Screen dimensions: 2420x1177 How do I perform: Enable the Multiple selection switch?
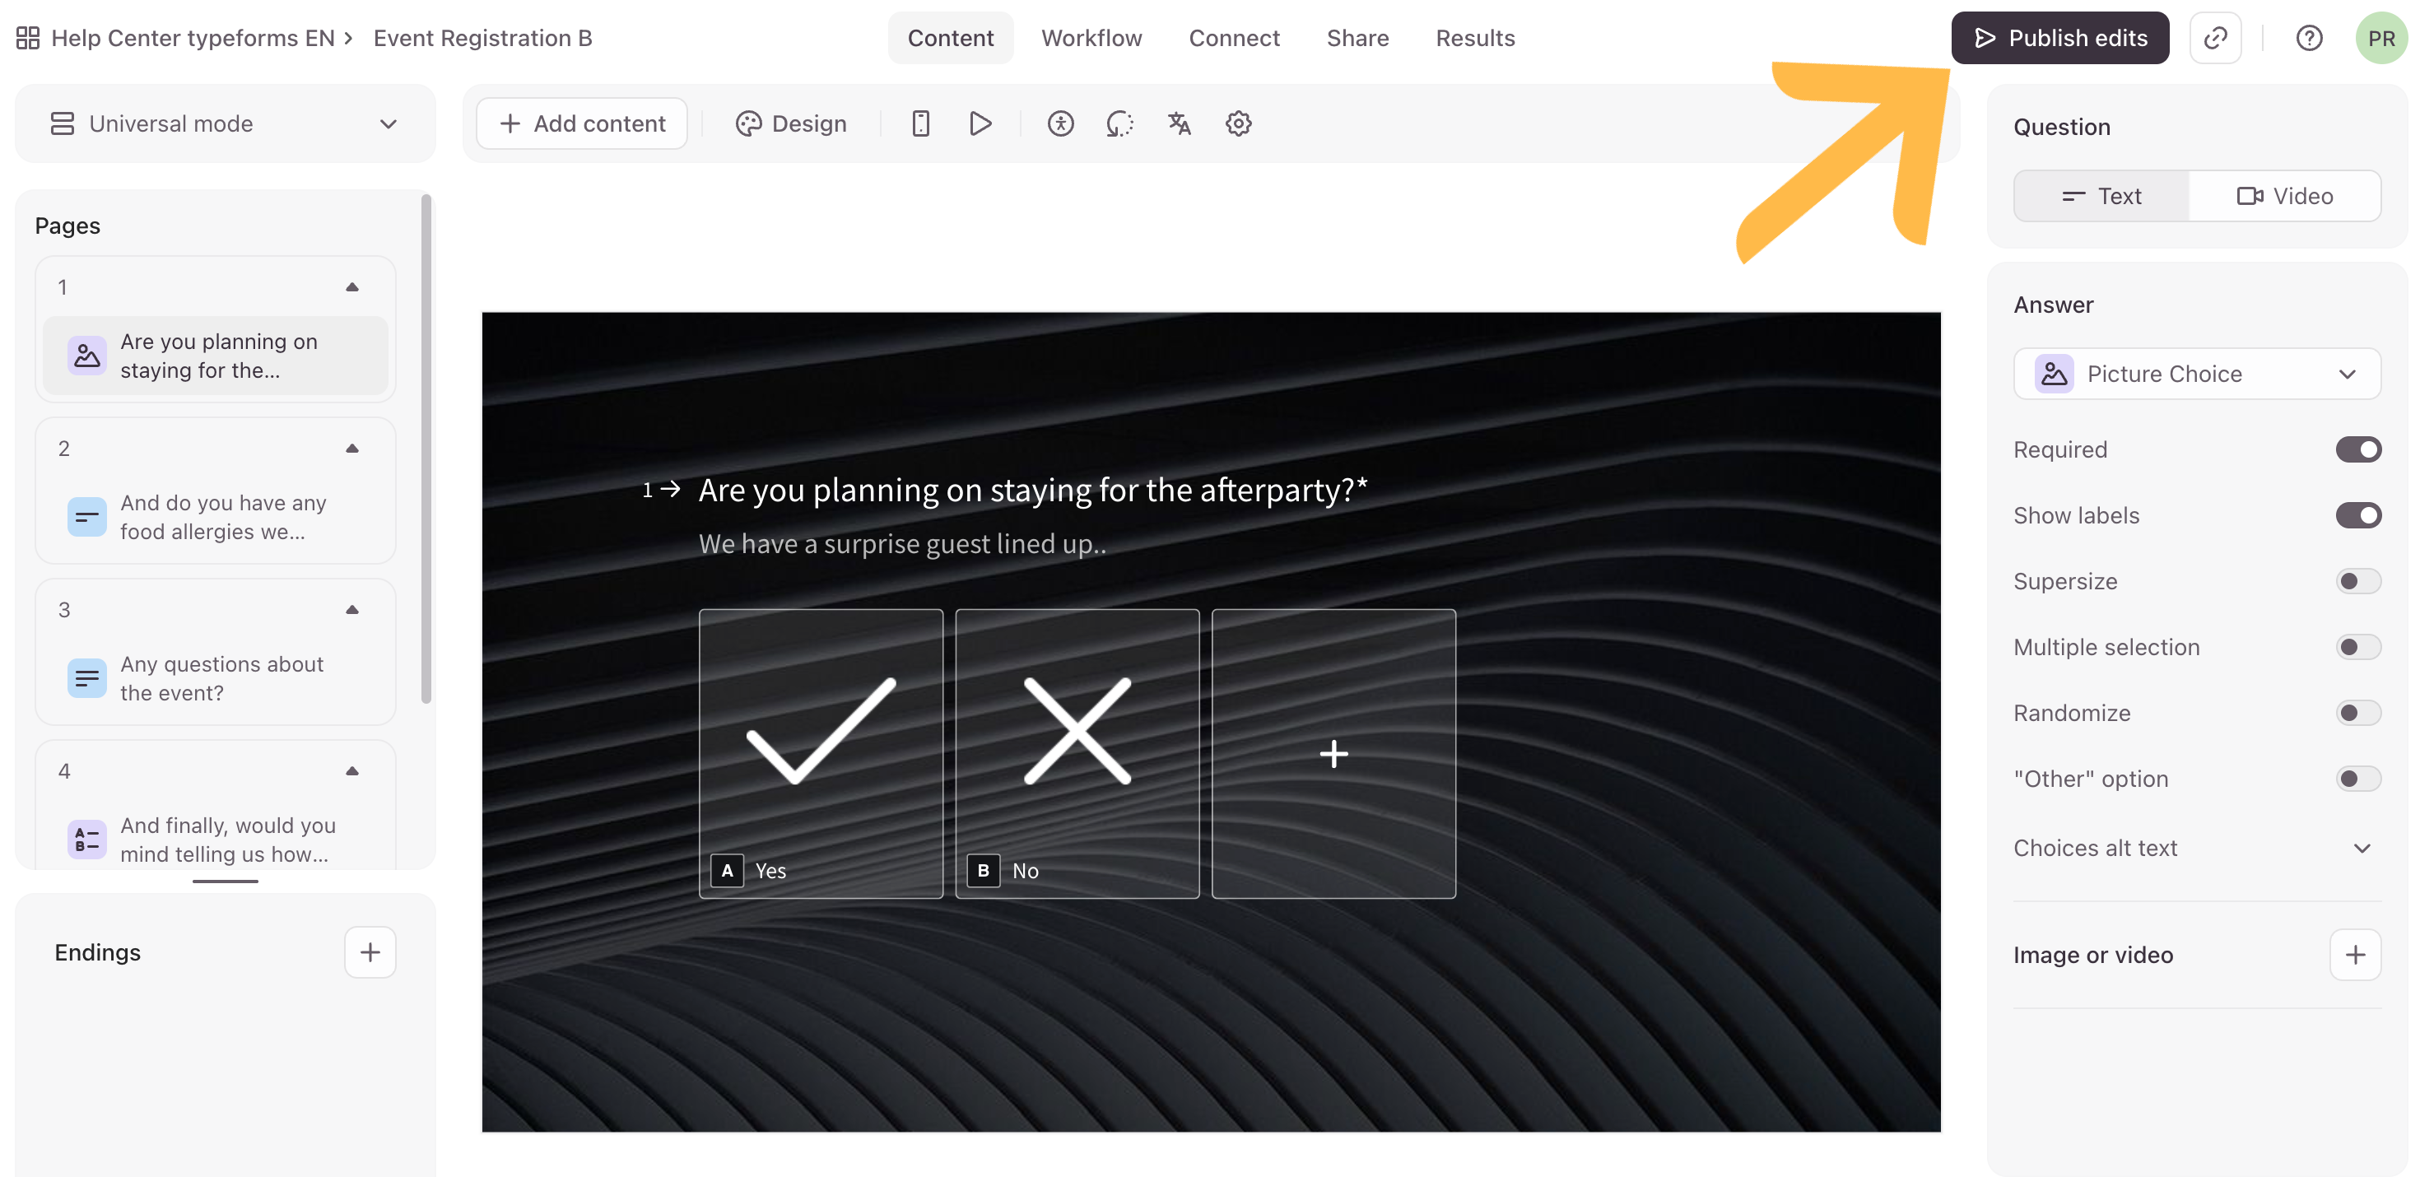[x=2358, y=647]
